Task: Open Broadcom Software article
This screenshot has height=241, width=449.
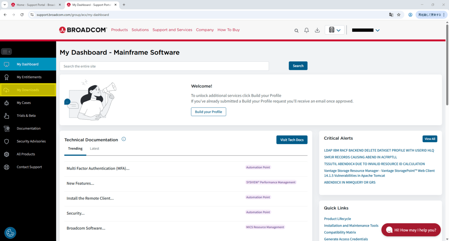Action: click(86, 228)
